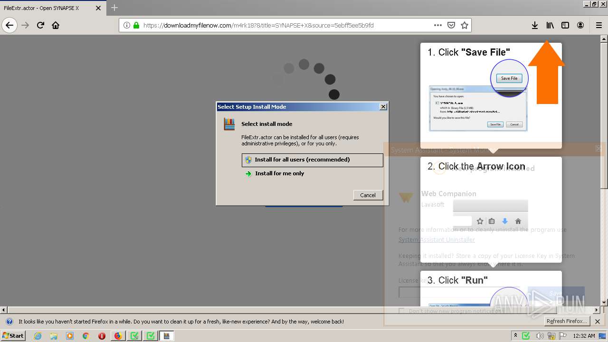The height and width of the screenshot is (342, 608).
Task: Click the green secure connection padlock
Action: pos(136,25)
